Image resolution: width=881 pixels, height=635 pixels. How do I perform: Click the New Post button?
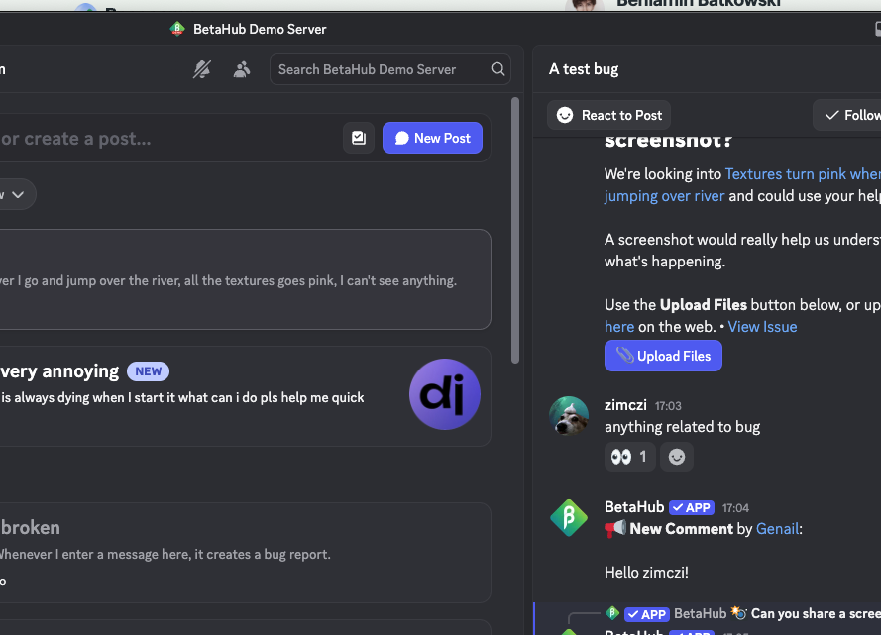[x=433, y=138]
